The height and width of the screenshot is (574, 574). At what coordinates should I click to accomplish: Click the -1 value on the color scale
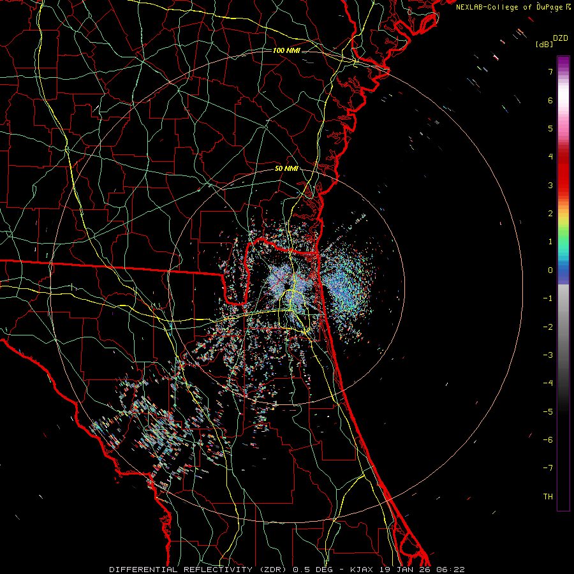click(x=548, y=298)
